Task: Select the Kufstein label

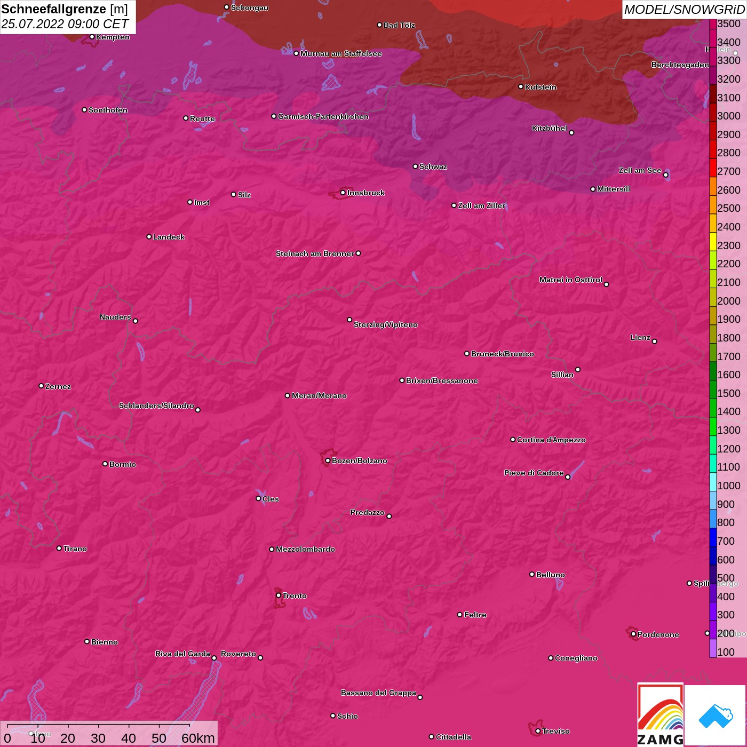Action: pos(541,87)
